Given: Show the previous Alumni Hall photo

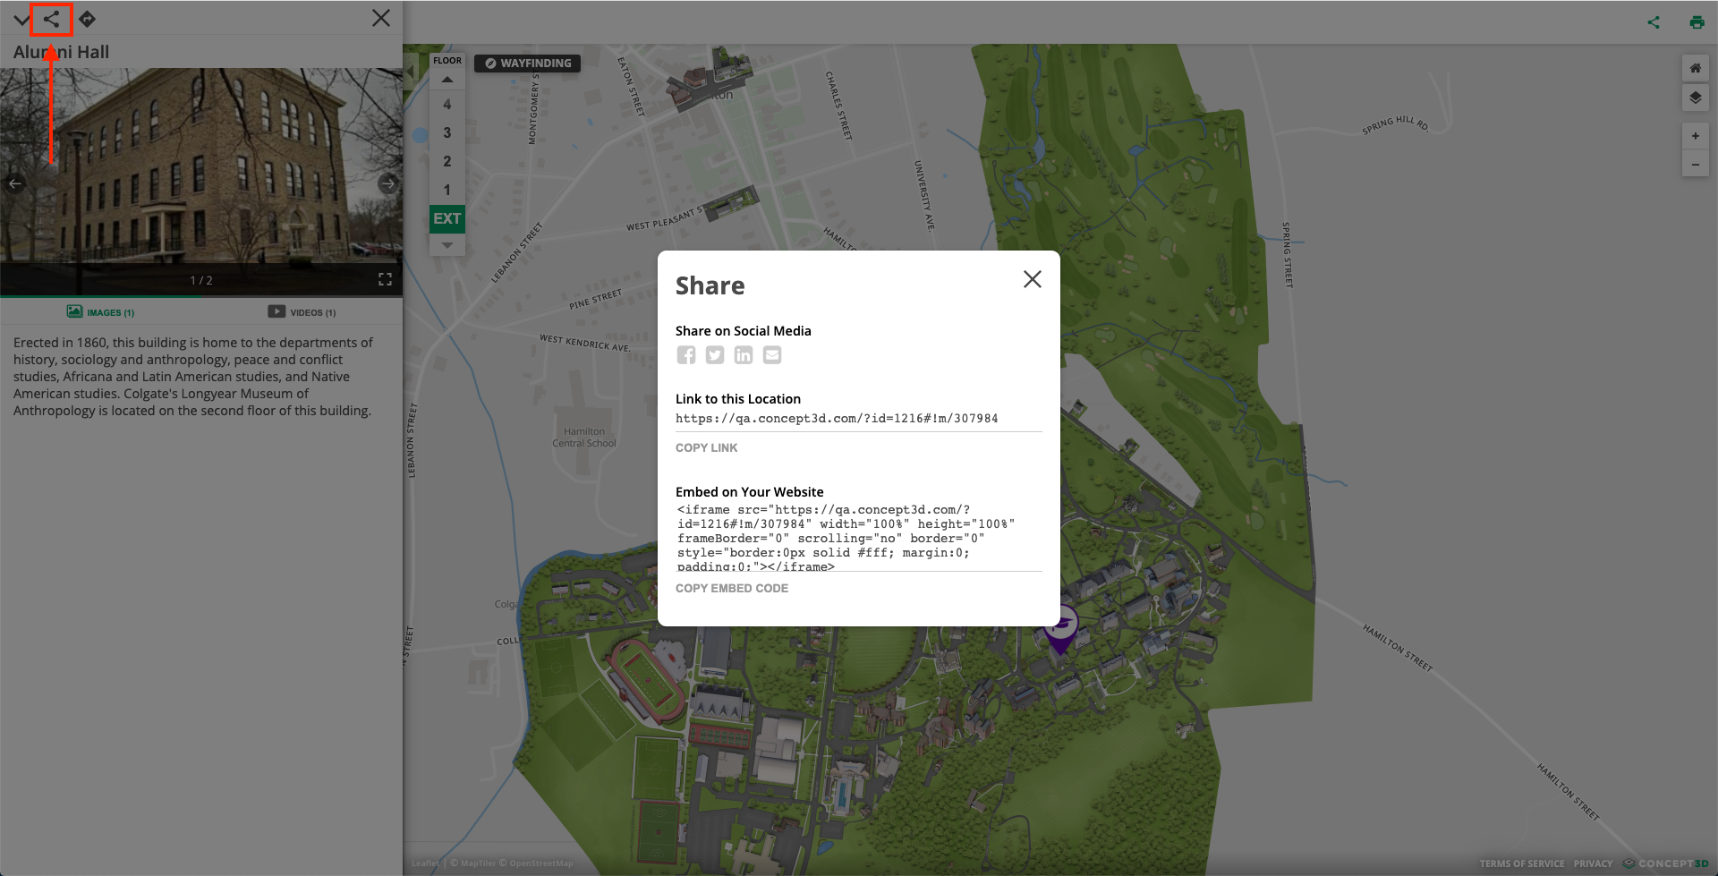Looking at the screenshot, I should tap(15, 183).
